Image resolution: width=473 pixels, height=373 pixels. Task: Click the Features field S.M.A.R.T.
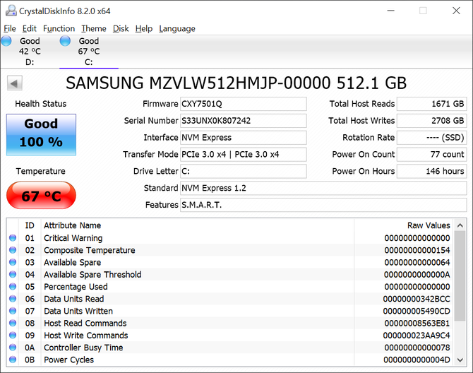pyautogui.click(x=323, y=205)
